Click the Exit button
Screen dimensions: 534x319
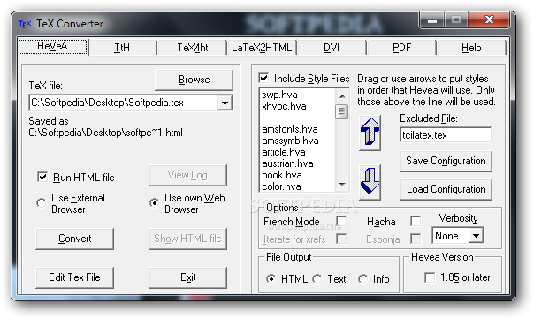pyautogui.click(x=187, y=277)
